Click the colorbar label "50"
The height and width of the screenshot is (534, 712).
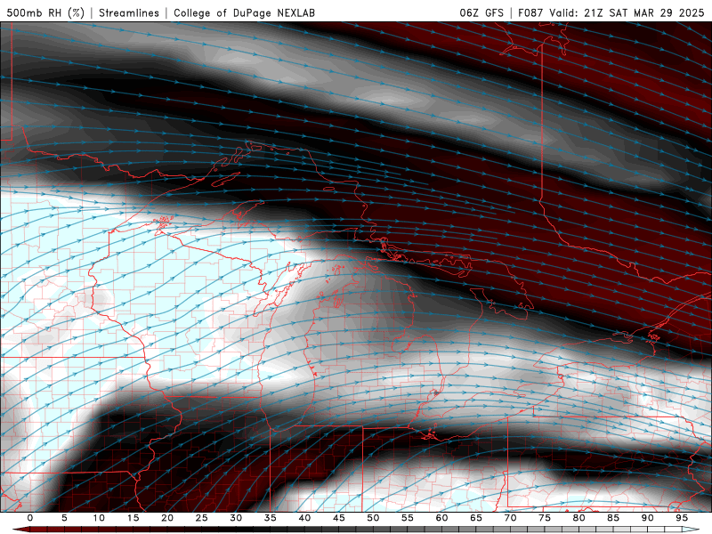point(373,518)
